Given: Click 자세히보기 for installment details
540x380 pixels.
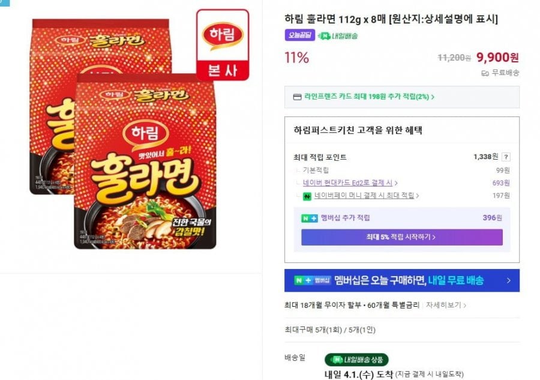Looking at the screenshot, I should coord(446,305).
